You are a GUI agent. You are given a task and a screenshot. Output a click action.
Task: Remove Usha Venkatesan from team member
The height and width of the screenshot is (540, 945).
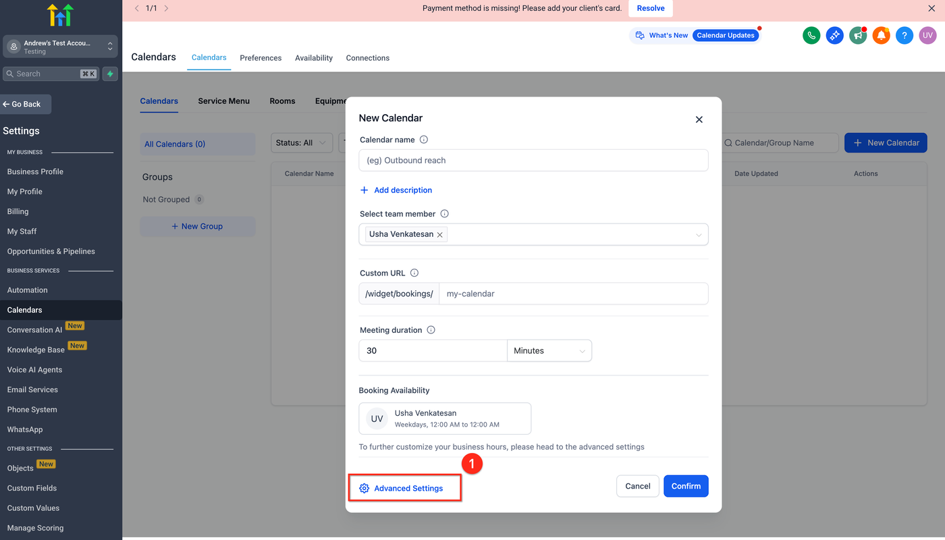440,235
